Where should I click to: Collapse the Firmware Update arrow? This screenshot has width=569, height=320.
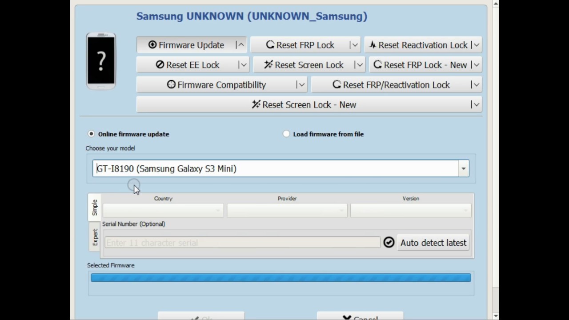pos(240,45)
